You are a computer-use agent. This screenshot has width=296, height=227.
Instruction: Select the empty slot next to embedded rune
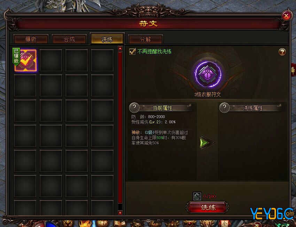pyautogui.click(x=51, y=60)
